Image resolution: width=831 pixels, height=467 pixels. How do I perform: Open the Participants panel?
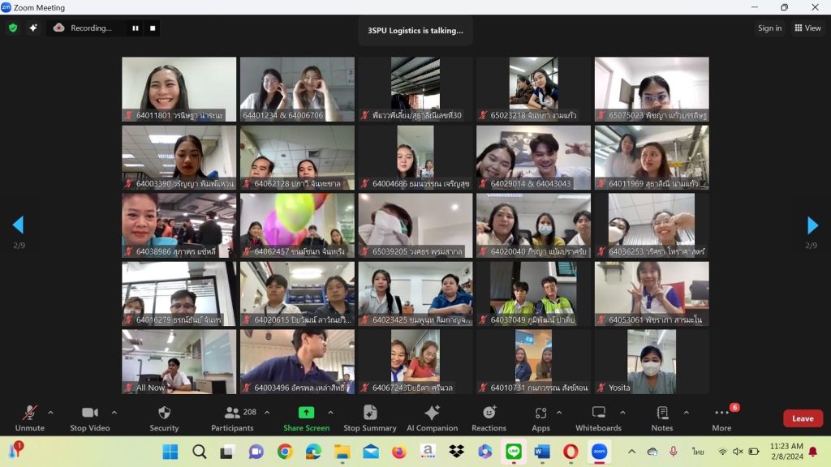pyautogui.click(x=233, y=418)
